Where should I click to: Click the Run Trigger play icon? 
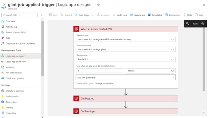click(76, 15)
